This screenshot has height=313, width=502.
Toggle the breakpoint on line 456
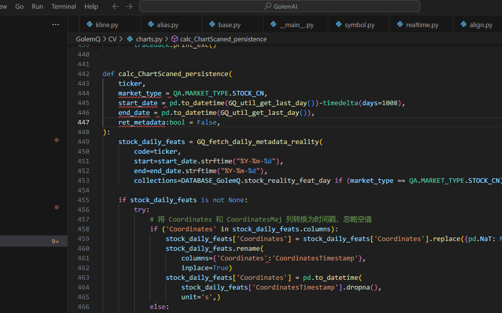tap(57, 207)
